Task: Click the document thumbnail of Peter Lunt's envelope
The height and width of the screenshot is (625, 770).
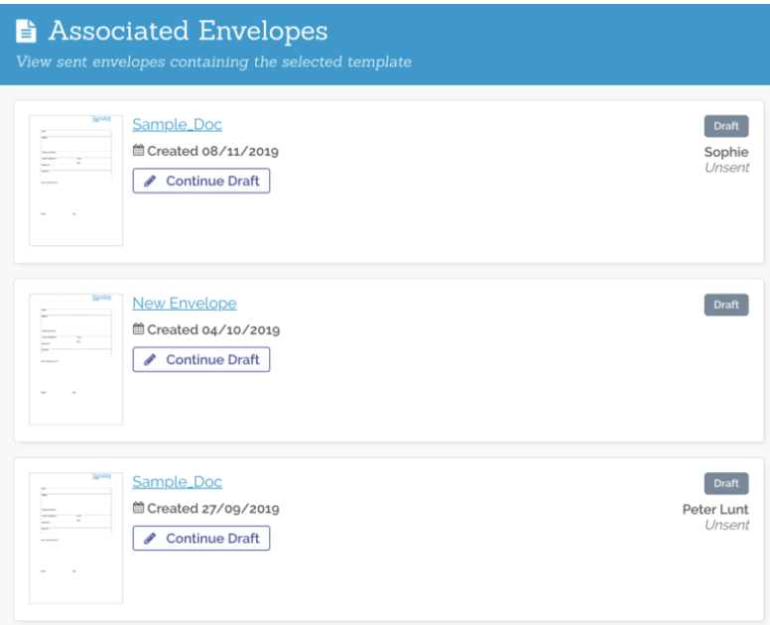Action: click(x=76, y=538)
